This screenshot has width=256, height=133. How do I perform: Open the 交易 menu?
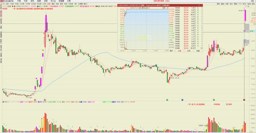coord(69,1)
